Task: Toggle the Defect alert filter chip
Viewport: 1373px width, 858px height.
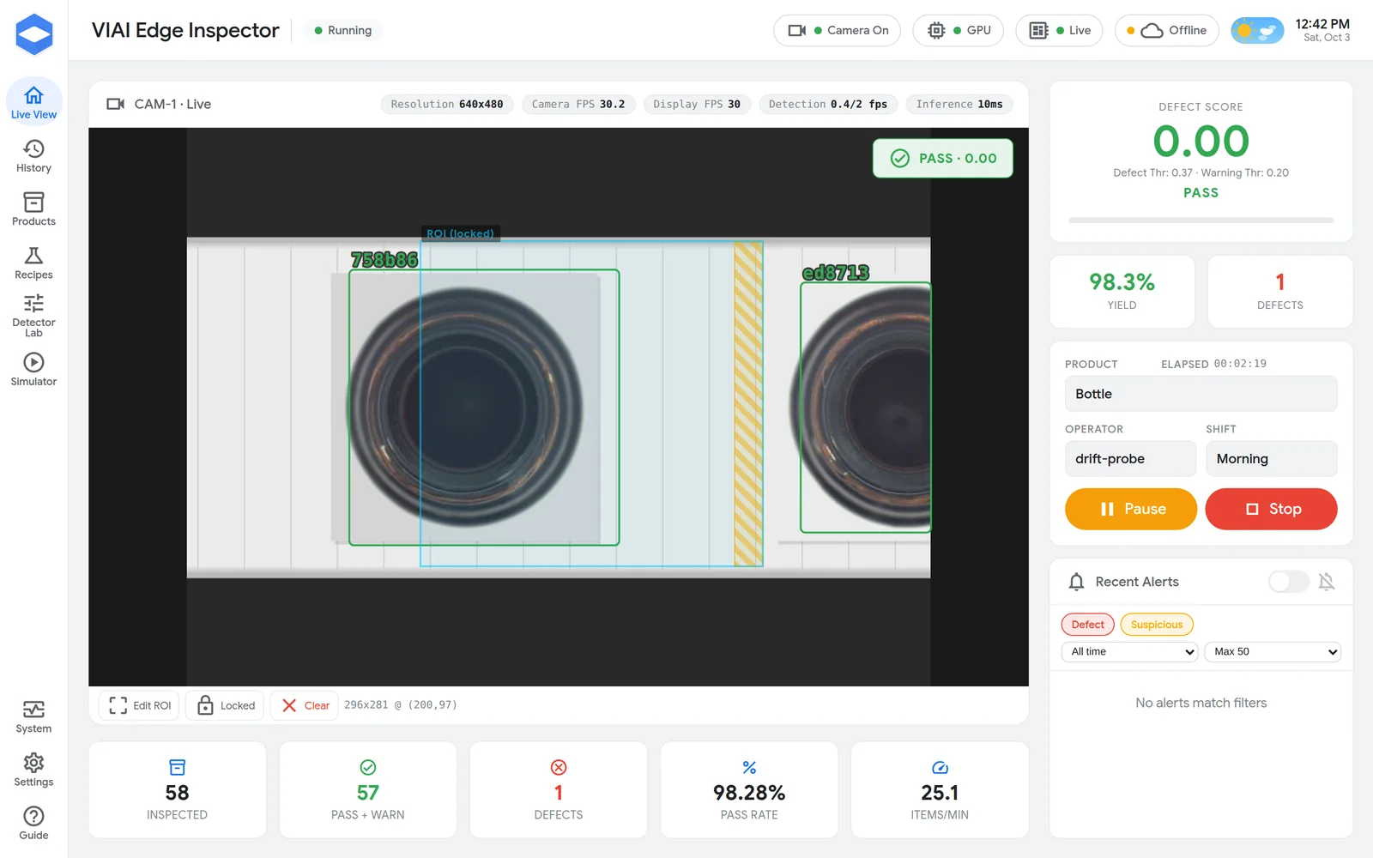Action: pos(1088,625)
